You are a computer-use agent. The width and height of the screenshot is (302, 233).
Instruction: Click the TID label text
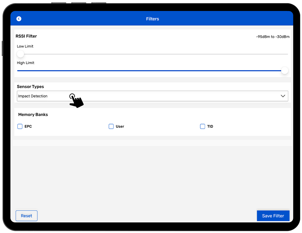pyautogui.click(x=210, y=126)
